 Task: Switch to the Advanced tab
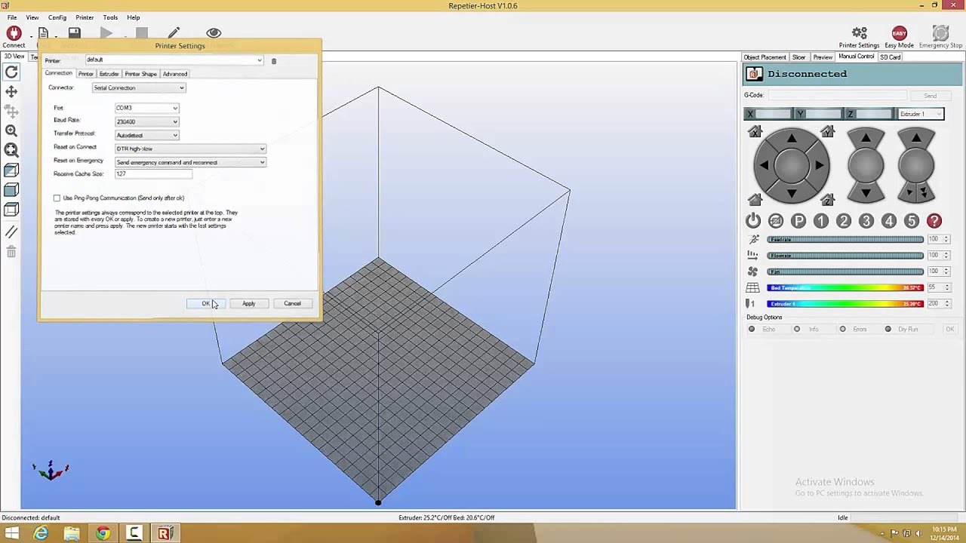[x=175, y=74]
